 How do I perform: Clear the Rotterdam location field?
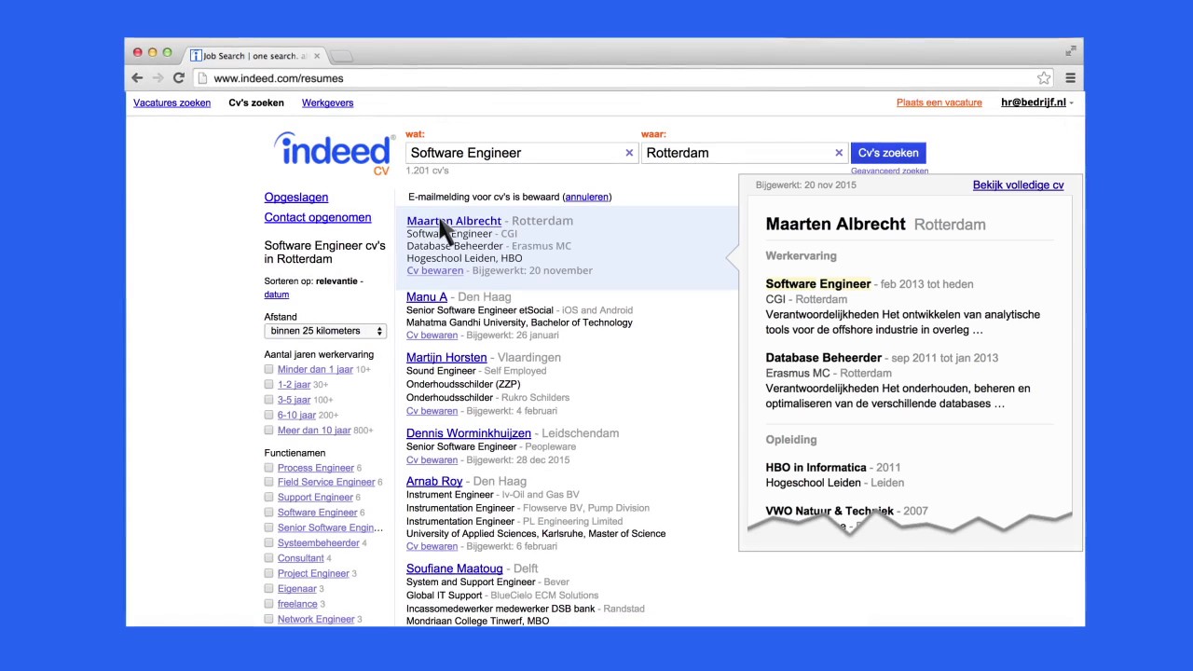839,153
